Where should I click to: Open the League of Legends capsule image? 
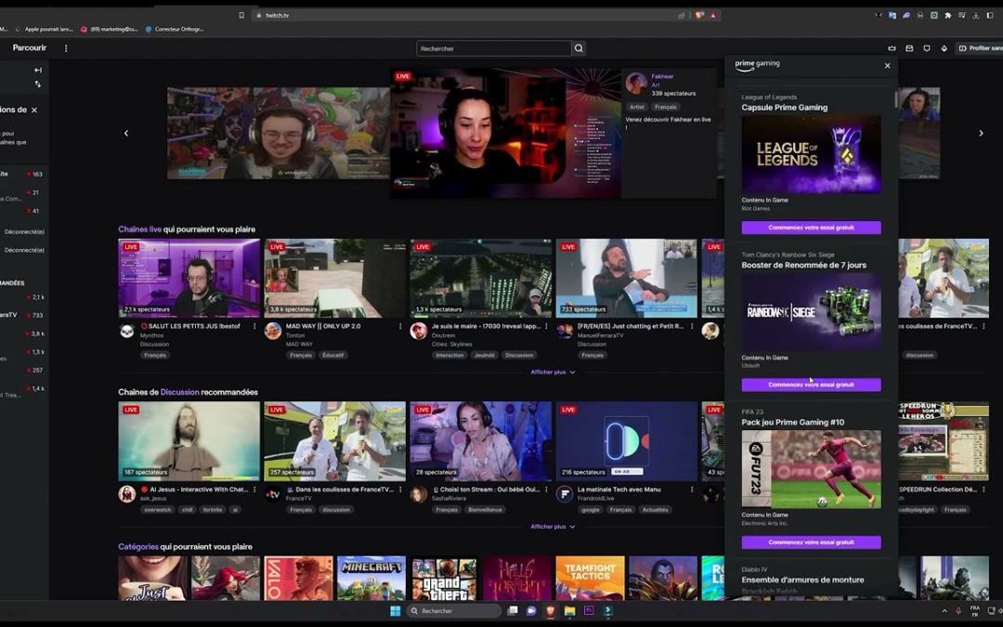pos(811,154)
